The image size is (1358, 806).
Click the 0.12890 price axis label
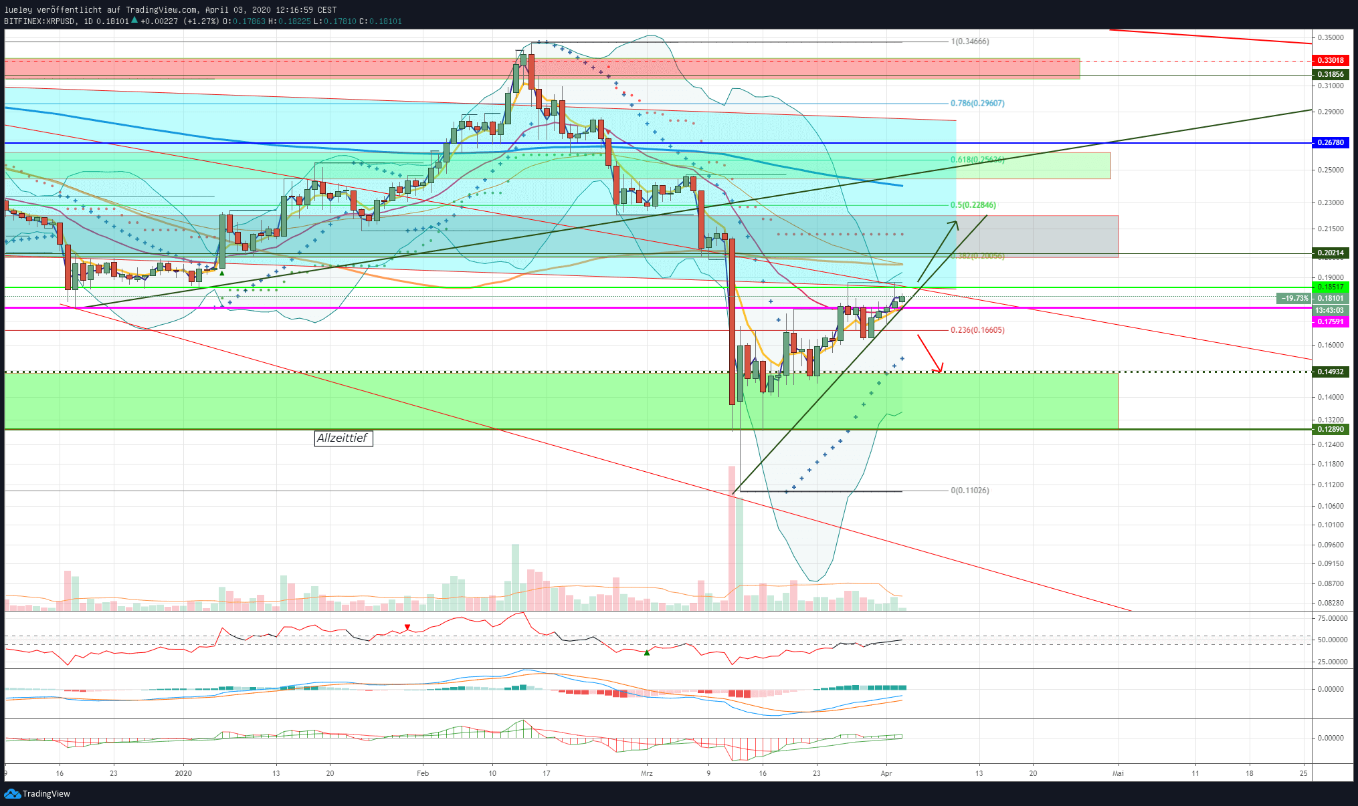click(x=1331, y=430)
